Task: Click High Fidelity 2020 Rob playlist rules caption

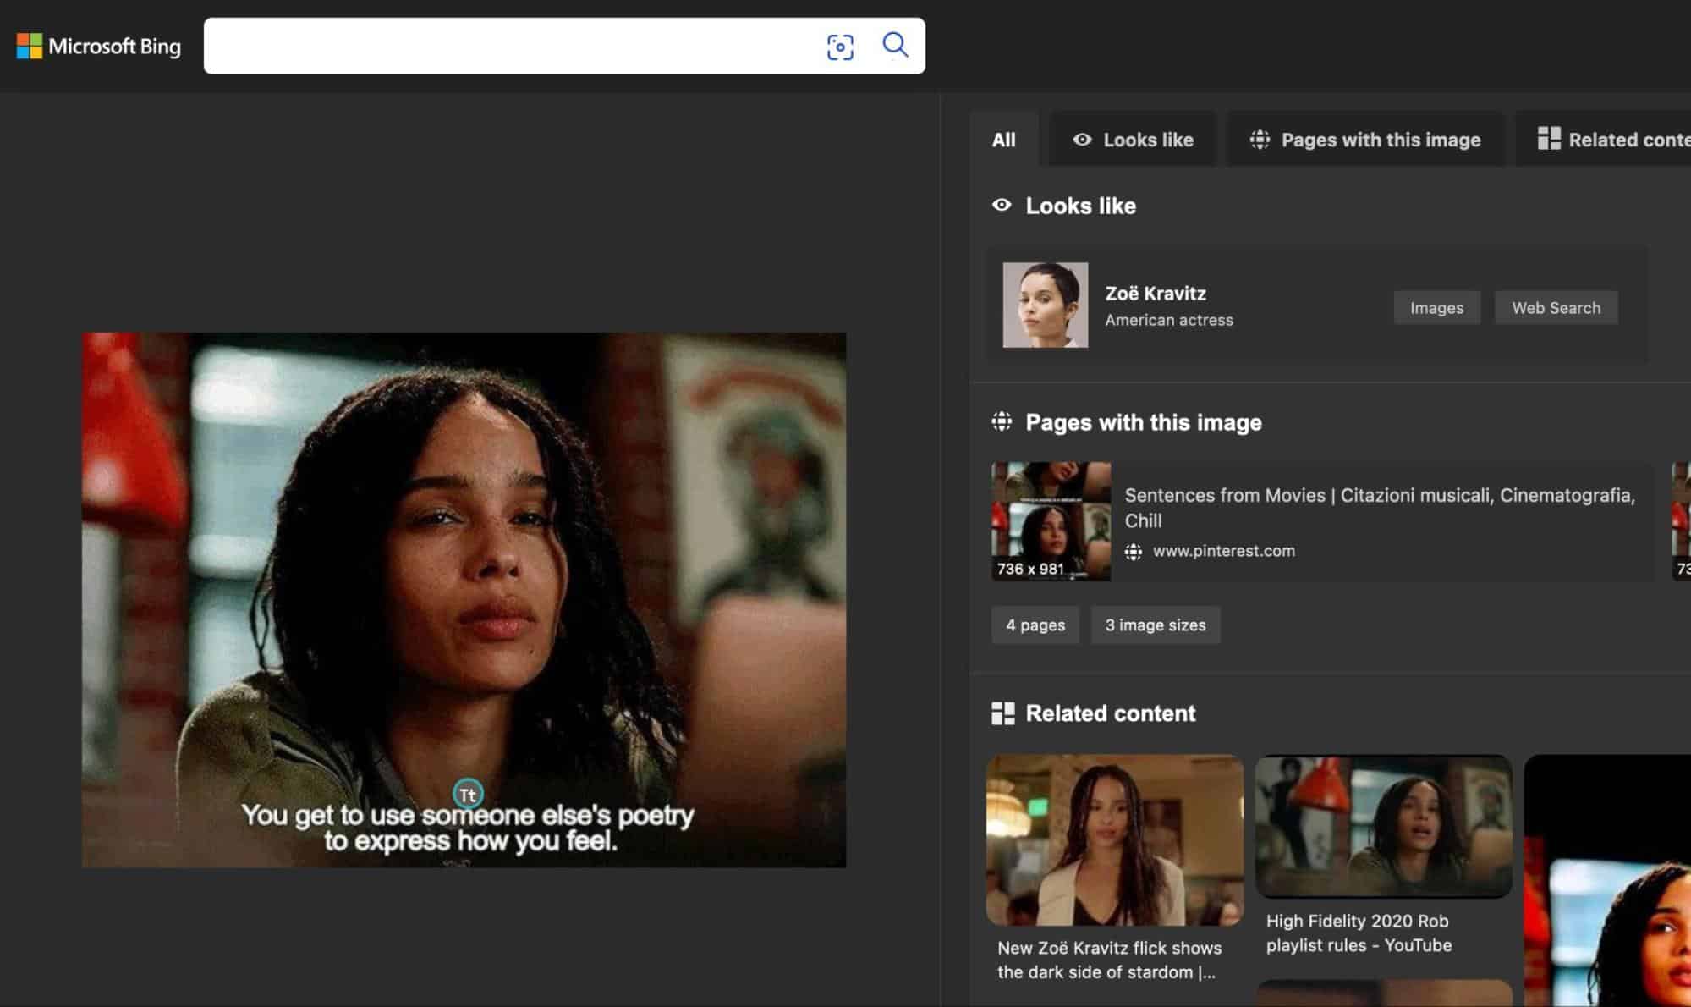Action: [x=1359, y=933]
